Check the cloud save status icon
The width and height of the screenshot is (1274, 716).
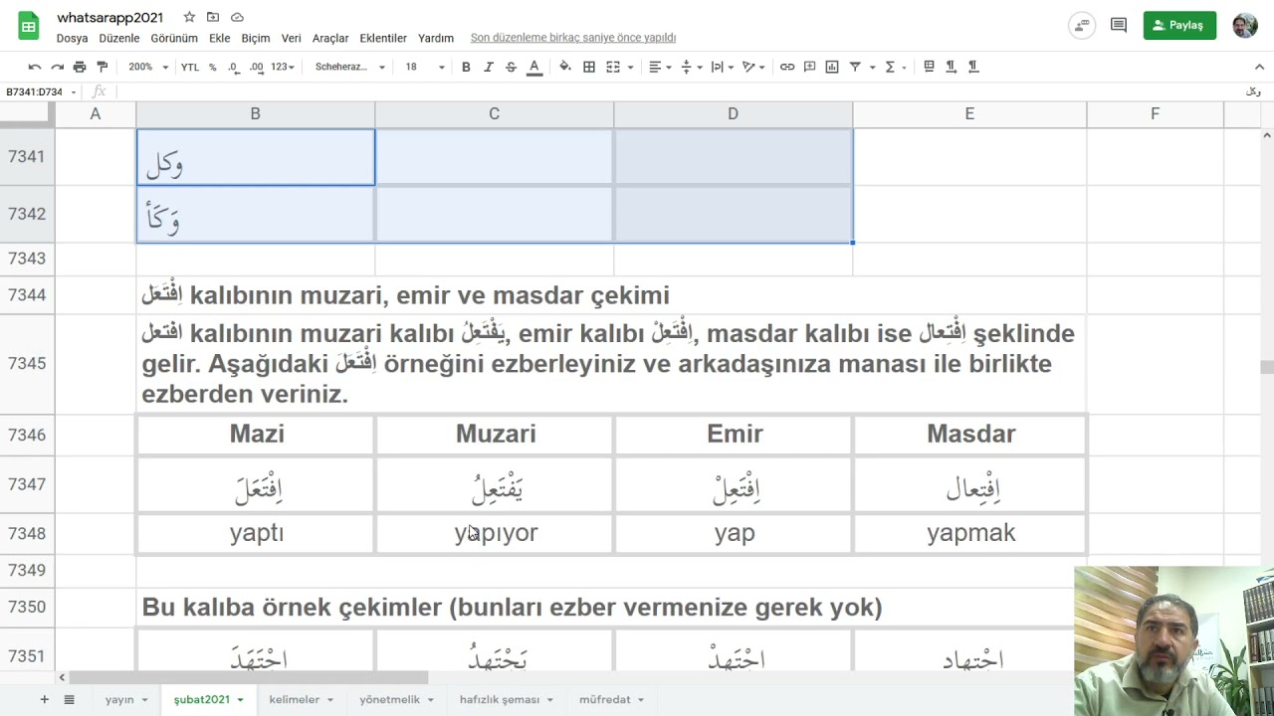pyautogui.click(x=237, y=17)
